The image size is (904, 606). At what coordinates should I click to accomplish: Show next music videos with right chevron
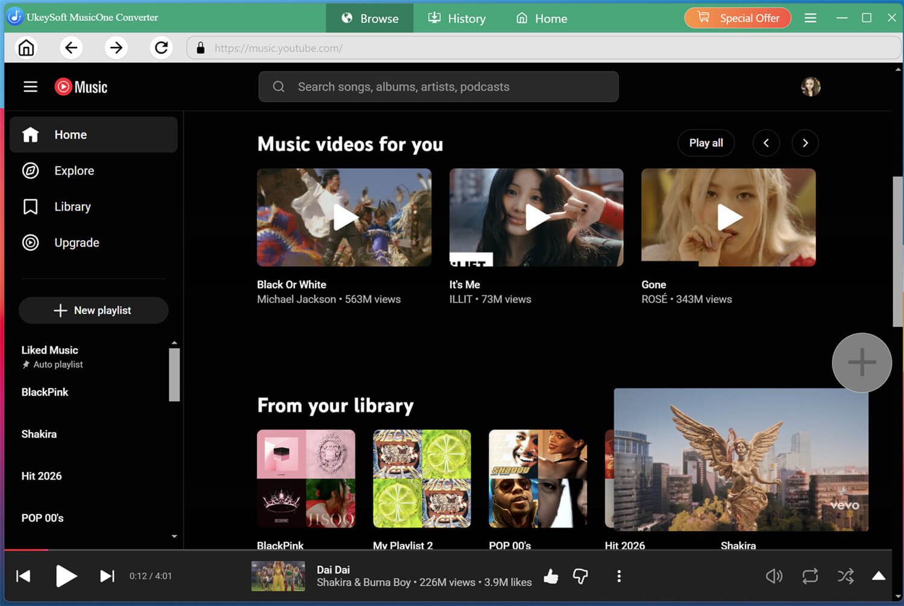(805, 143)
